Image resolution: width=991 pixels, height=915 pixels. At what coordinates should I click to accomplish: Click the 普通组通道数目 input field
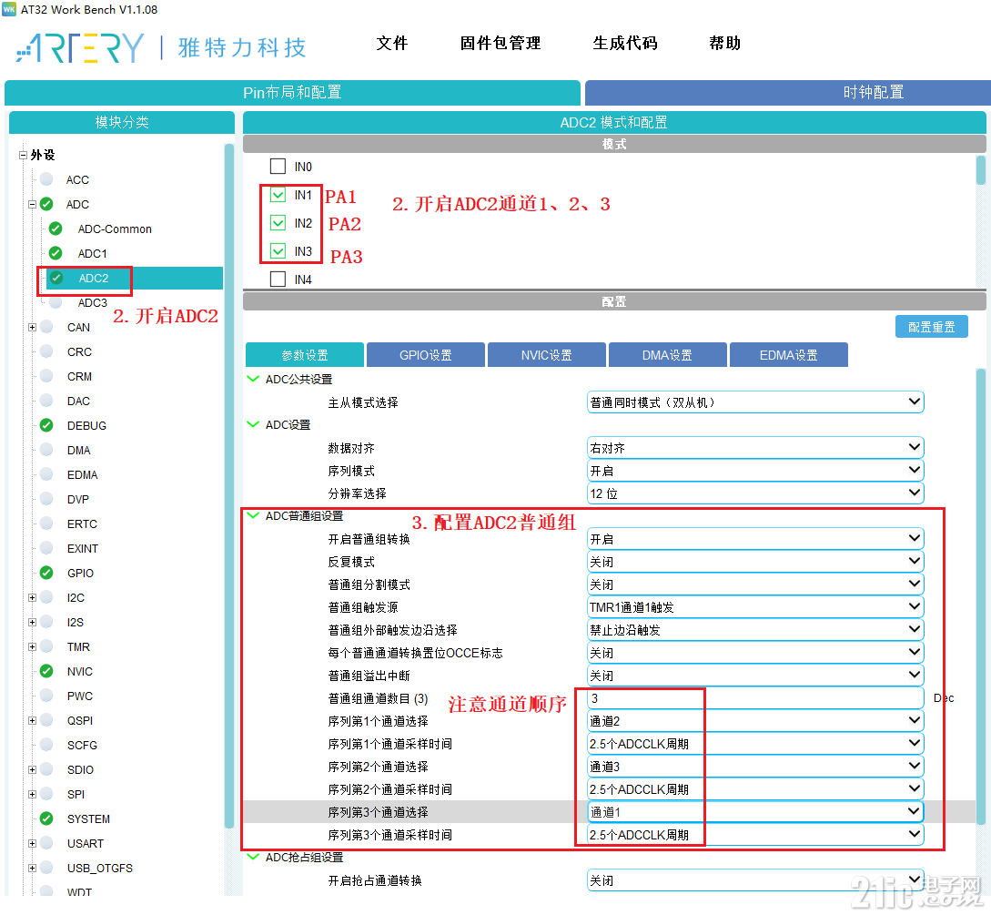pos(755,698)
